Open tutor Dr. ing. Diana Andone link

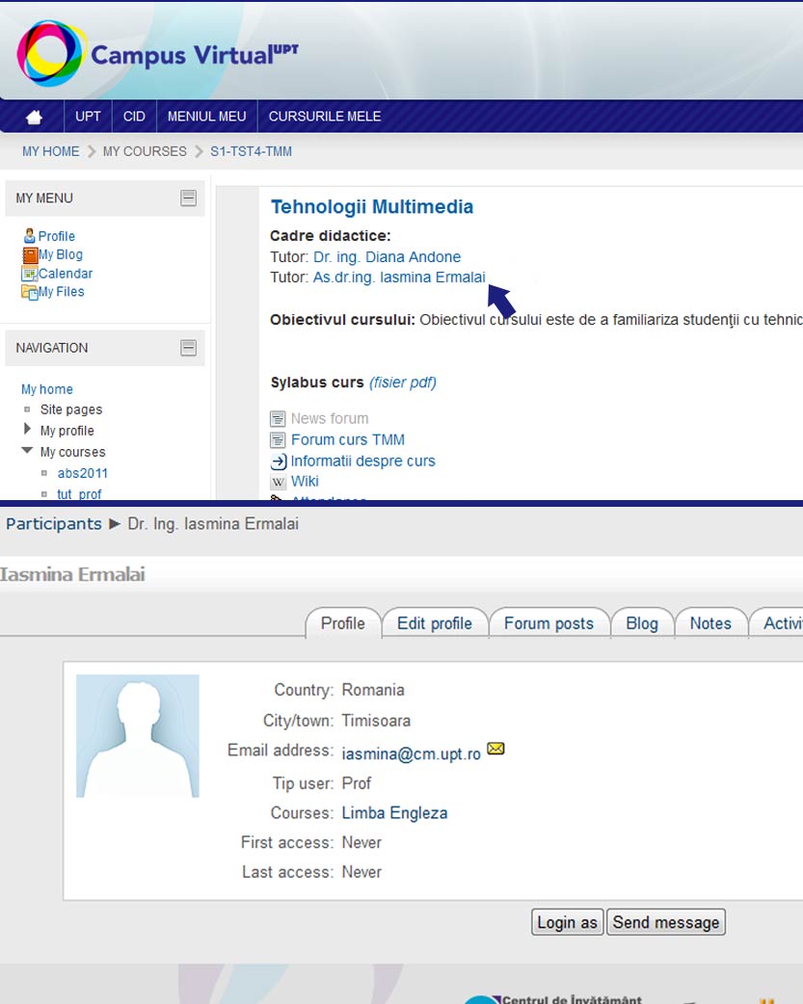pyautogui.click(x=387, y=257)
